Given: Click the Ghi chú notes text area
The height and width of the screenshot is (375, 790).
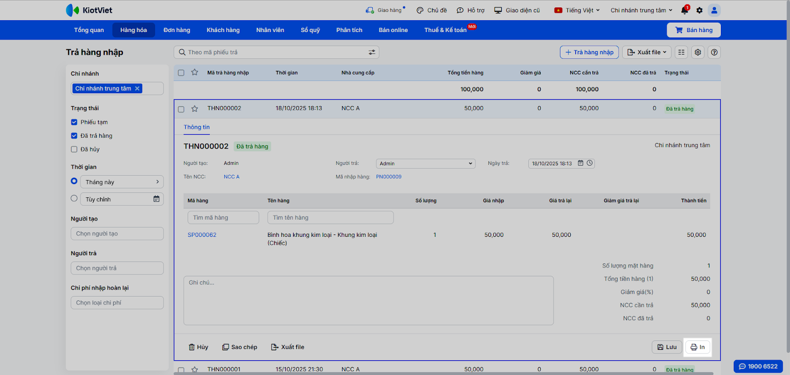Looking at the screenshot, I should pyautogui.click(x=368, y=300).
